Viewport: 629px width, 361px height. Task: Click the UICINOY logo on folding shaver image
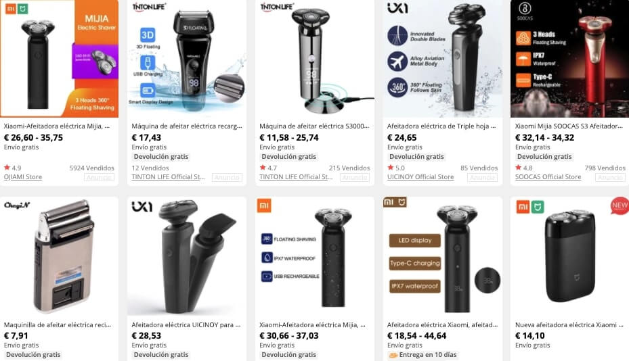[142, 206]
